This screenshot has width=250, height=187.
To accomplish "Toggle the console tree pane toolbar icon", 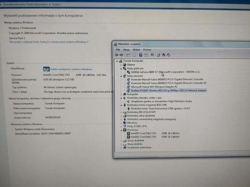I will coord(128,55).
